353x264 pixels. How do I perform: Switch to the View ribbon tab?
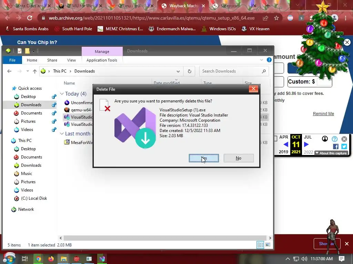(x=71, y=60)
